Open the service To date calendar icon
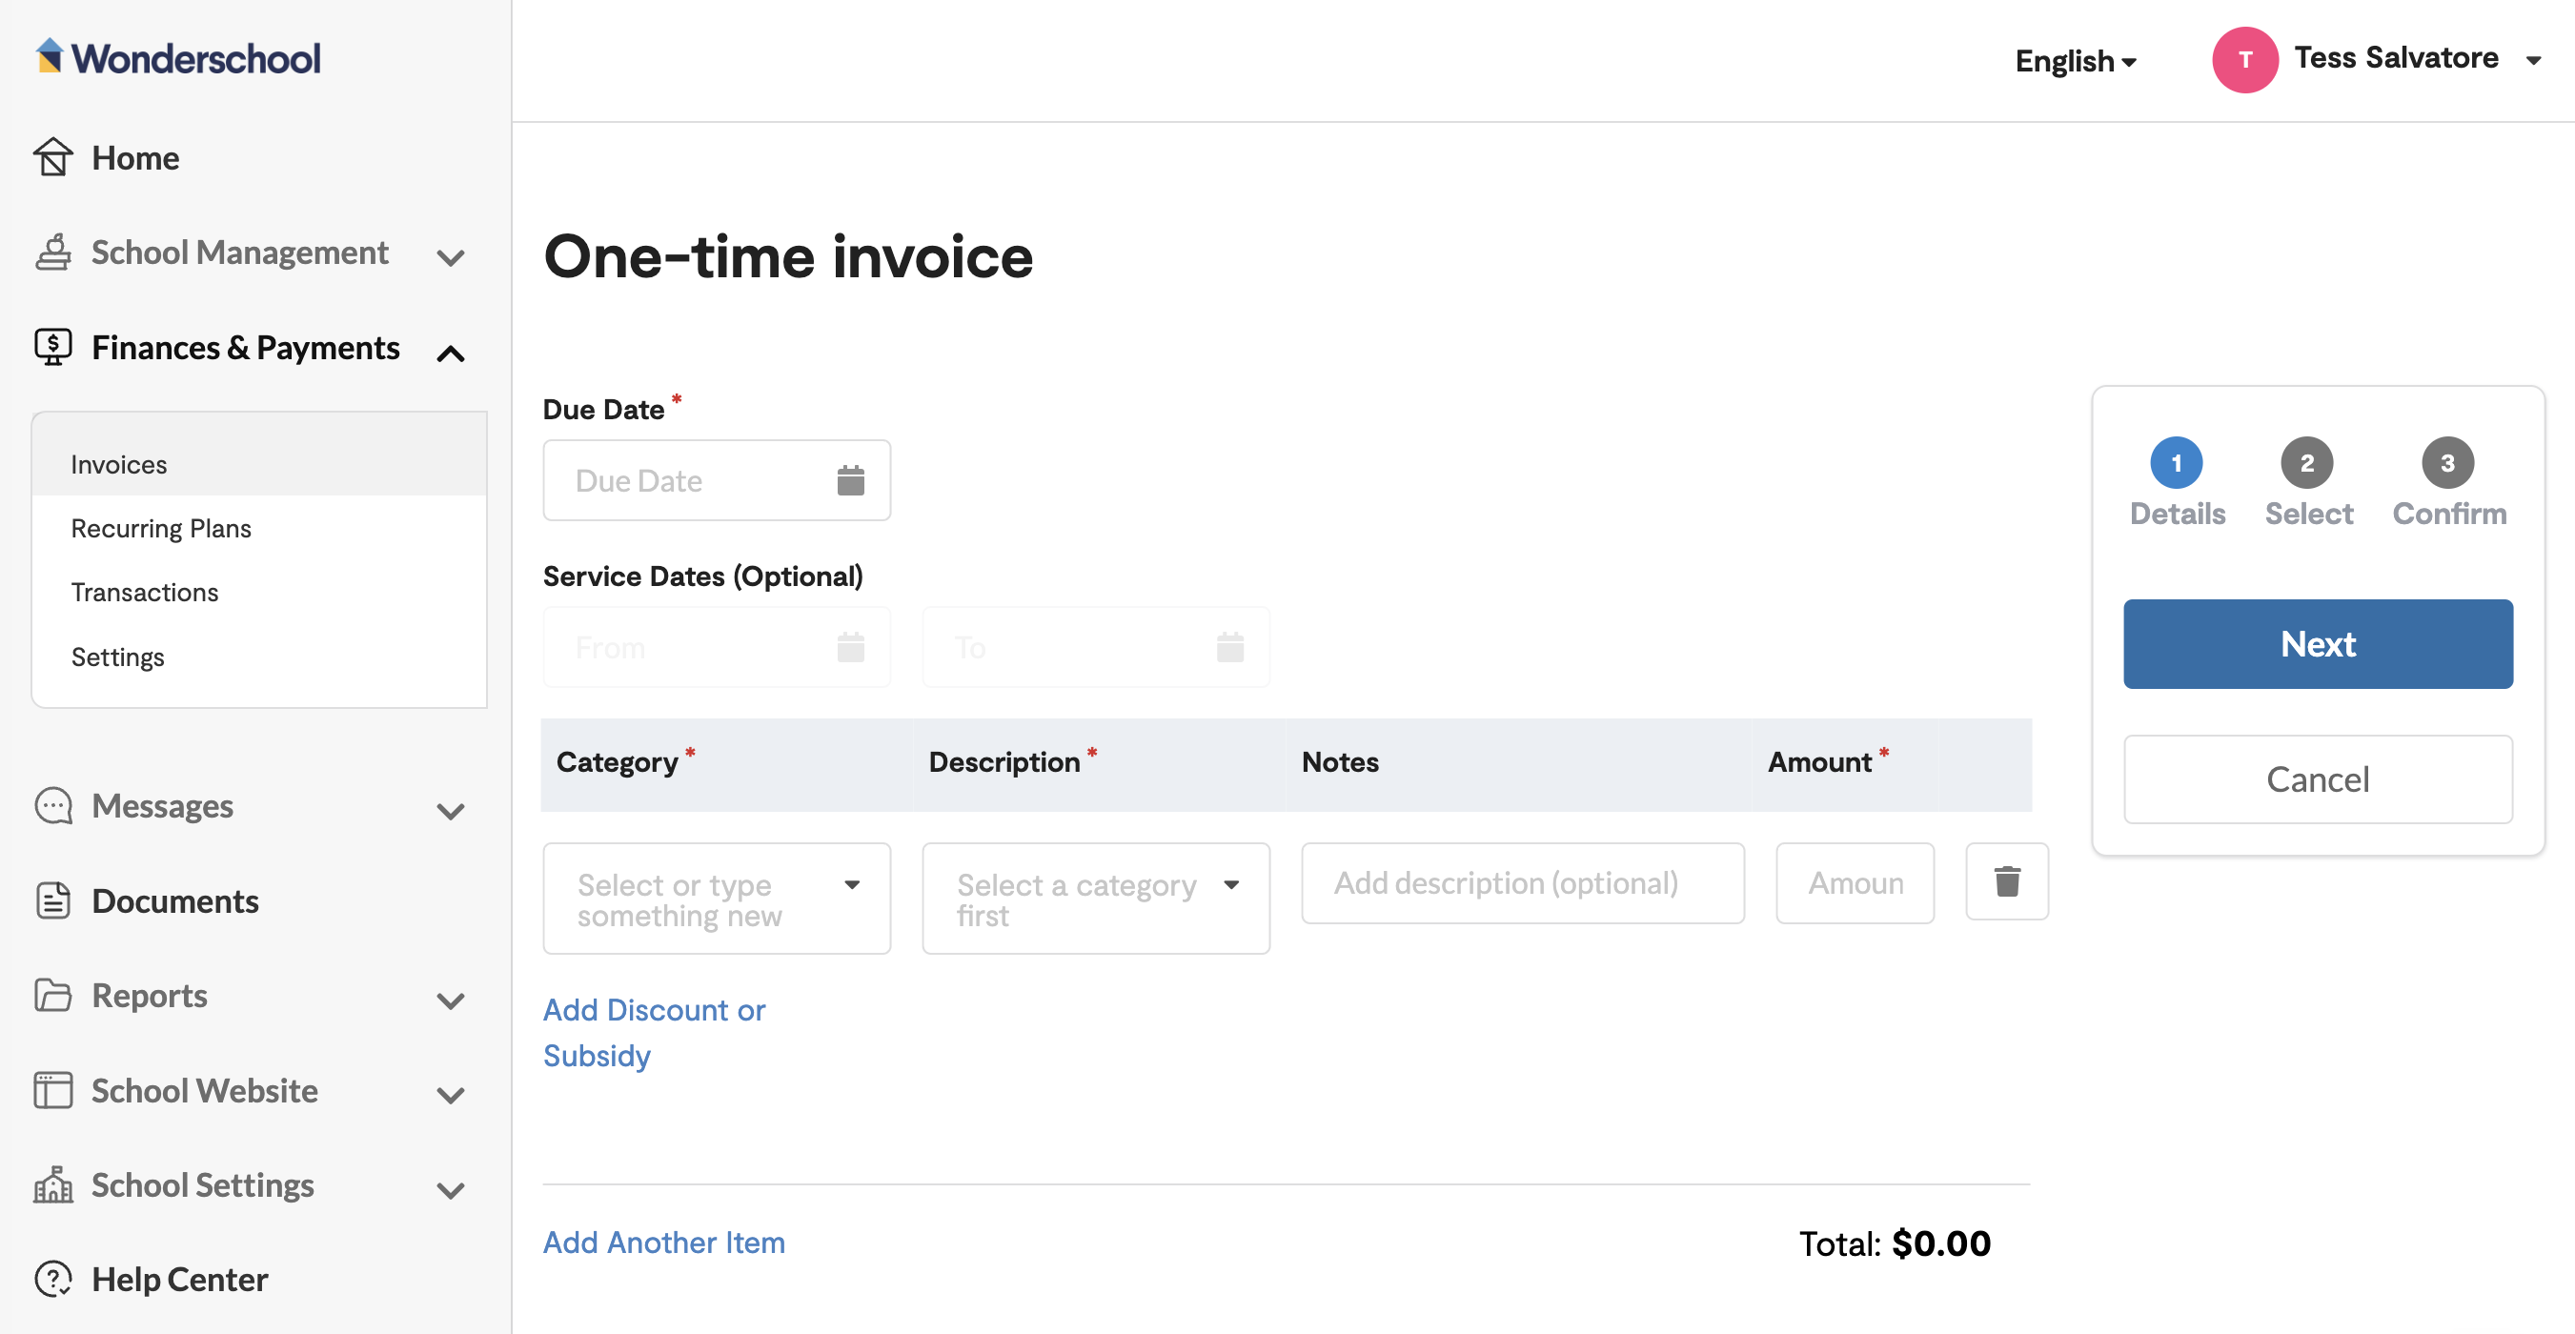 tap(1230, 647)
